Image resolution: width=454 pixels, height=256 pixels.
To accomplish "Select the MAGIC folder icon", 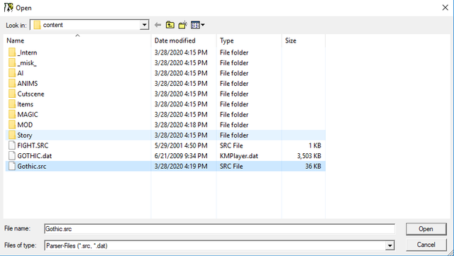I will [12, 114].
